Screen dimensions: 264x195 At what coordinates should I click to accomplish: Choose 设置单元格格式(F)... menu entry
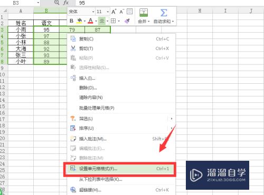121,169
